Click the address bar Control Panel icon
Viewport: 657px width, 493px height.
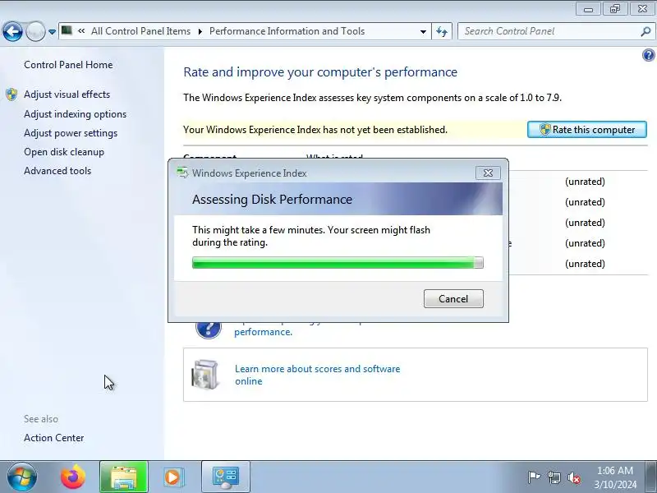67,30
